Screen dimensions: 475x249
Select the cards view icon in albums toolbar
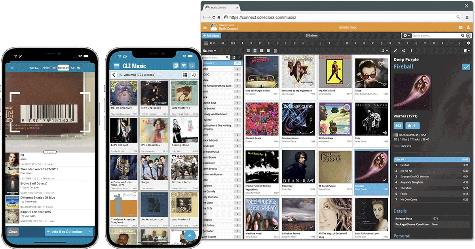(255, 51)
